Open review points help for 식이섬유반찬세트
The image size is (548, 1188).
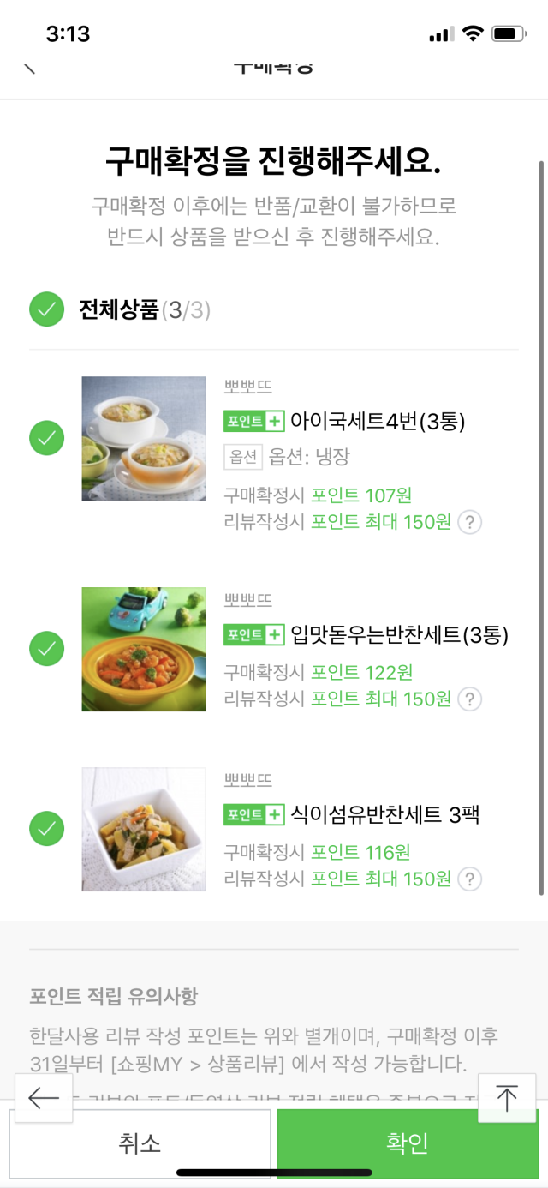point(469,879)
